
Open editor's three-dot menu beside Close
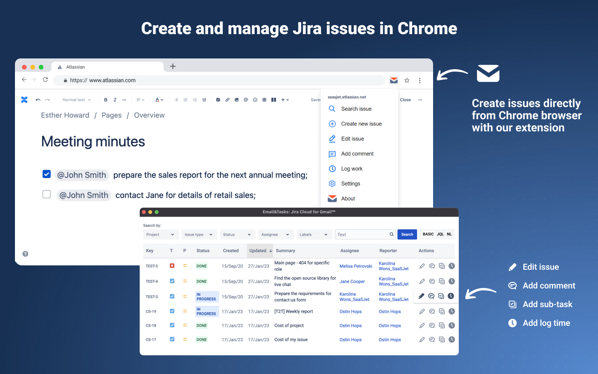(x=420, y=100)
